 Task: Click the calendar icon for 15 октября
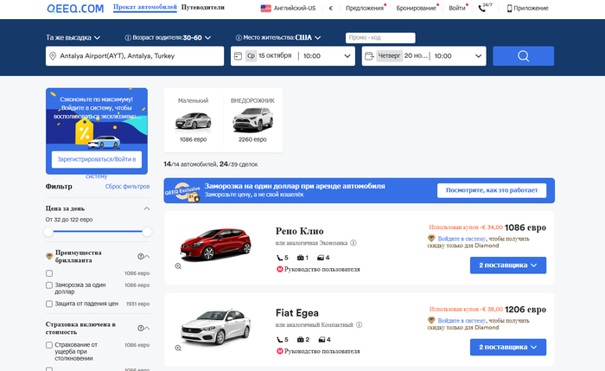point(238,56)
